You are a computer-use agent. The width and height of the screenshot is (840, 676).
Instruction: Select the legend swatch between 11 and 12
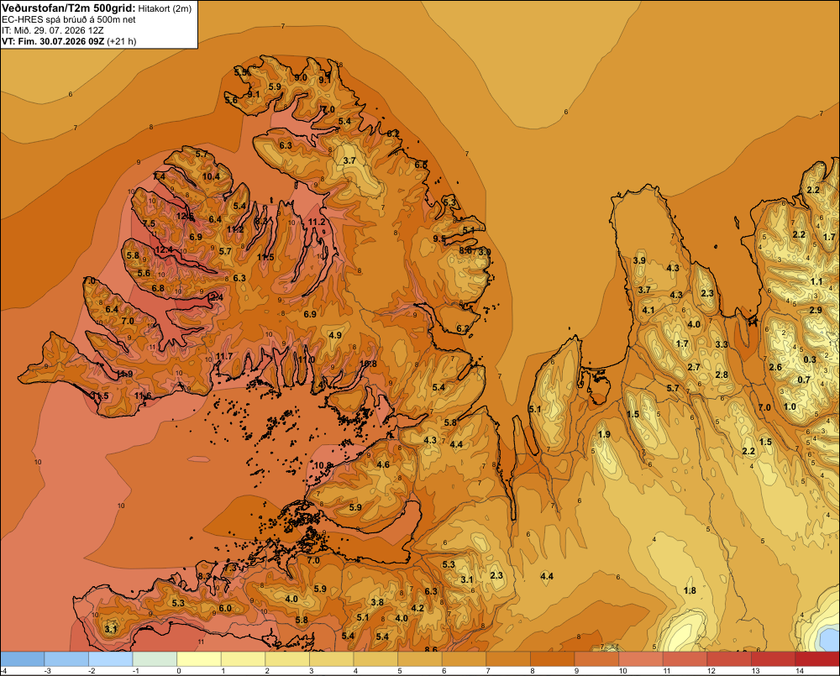click(x=685, y=659)
